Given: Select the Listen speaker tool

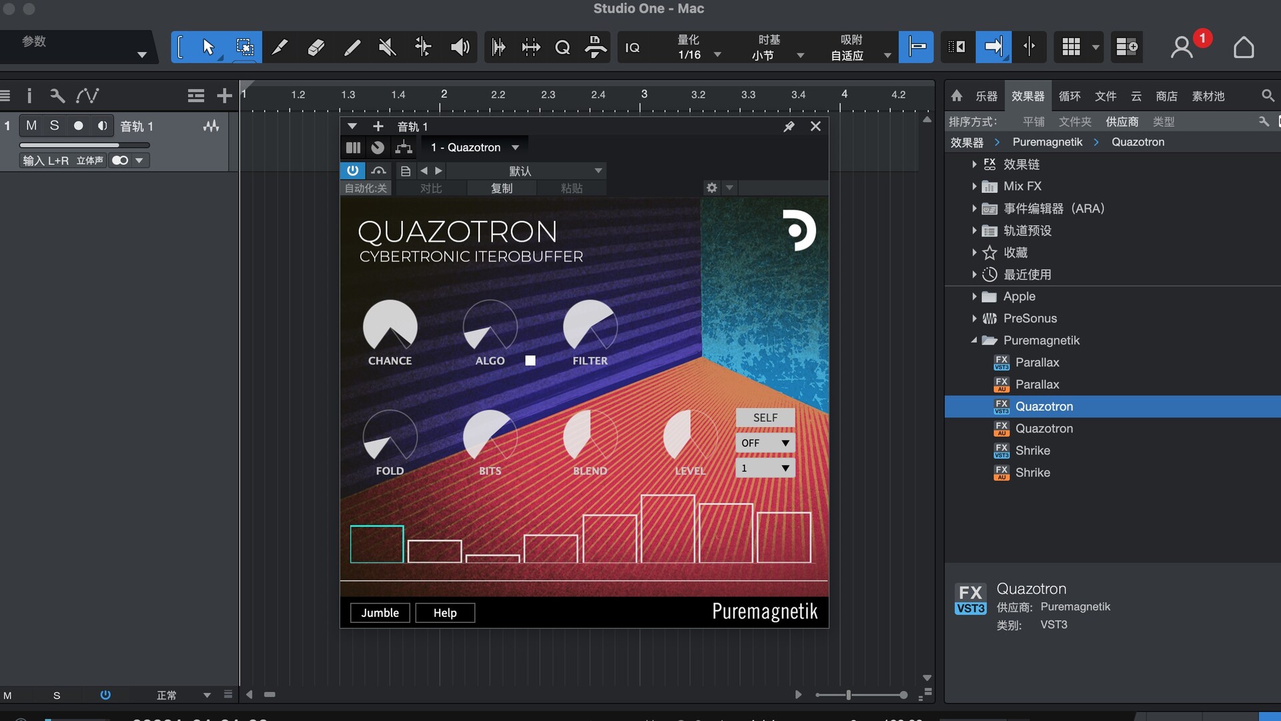Looking at the screenshot, I should tap(460, 47).
